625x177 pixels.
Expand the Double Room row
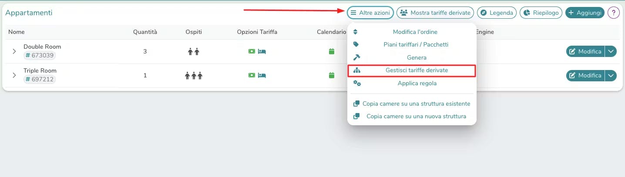pos(14,51)
